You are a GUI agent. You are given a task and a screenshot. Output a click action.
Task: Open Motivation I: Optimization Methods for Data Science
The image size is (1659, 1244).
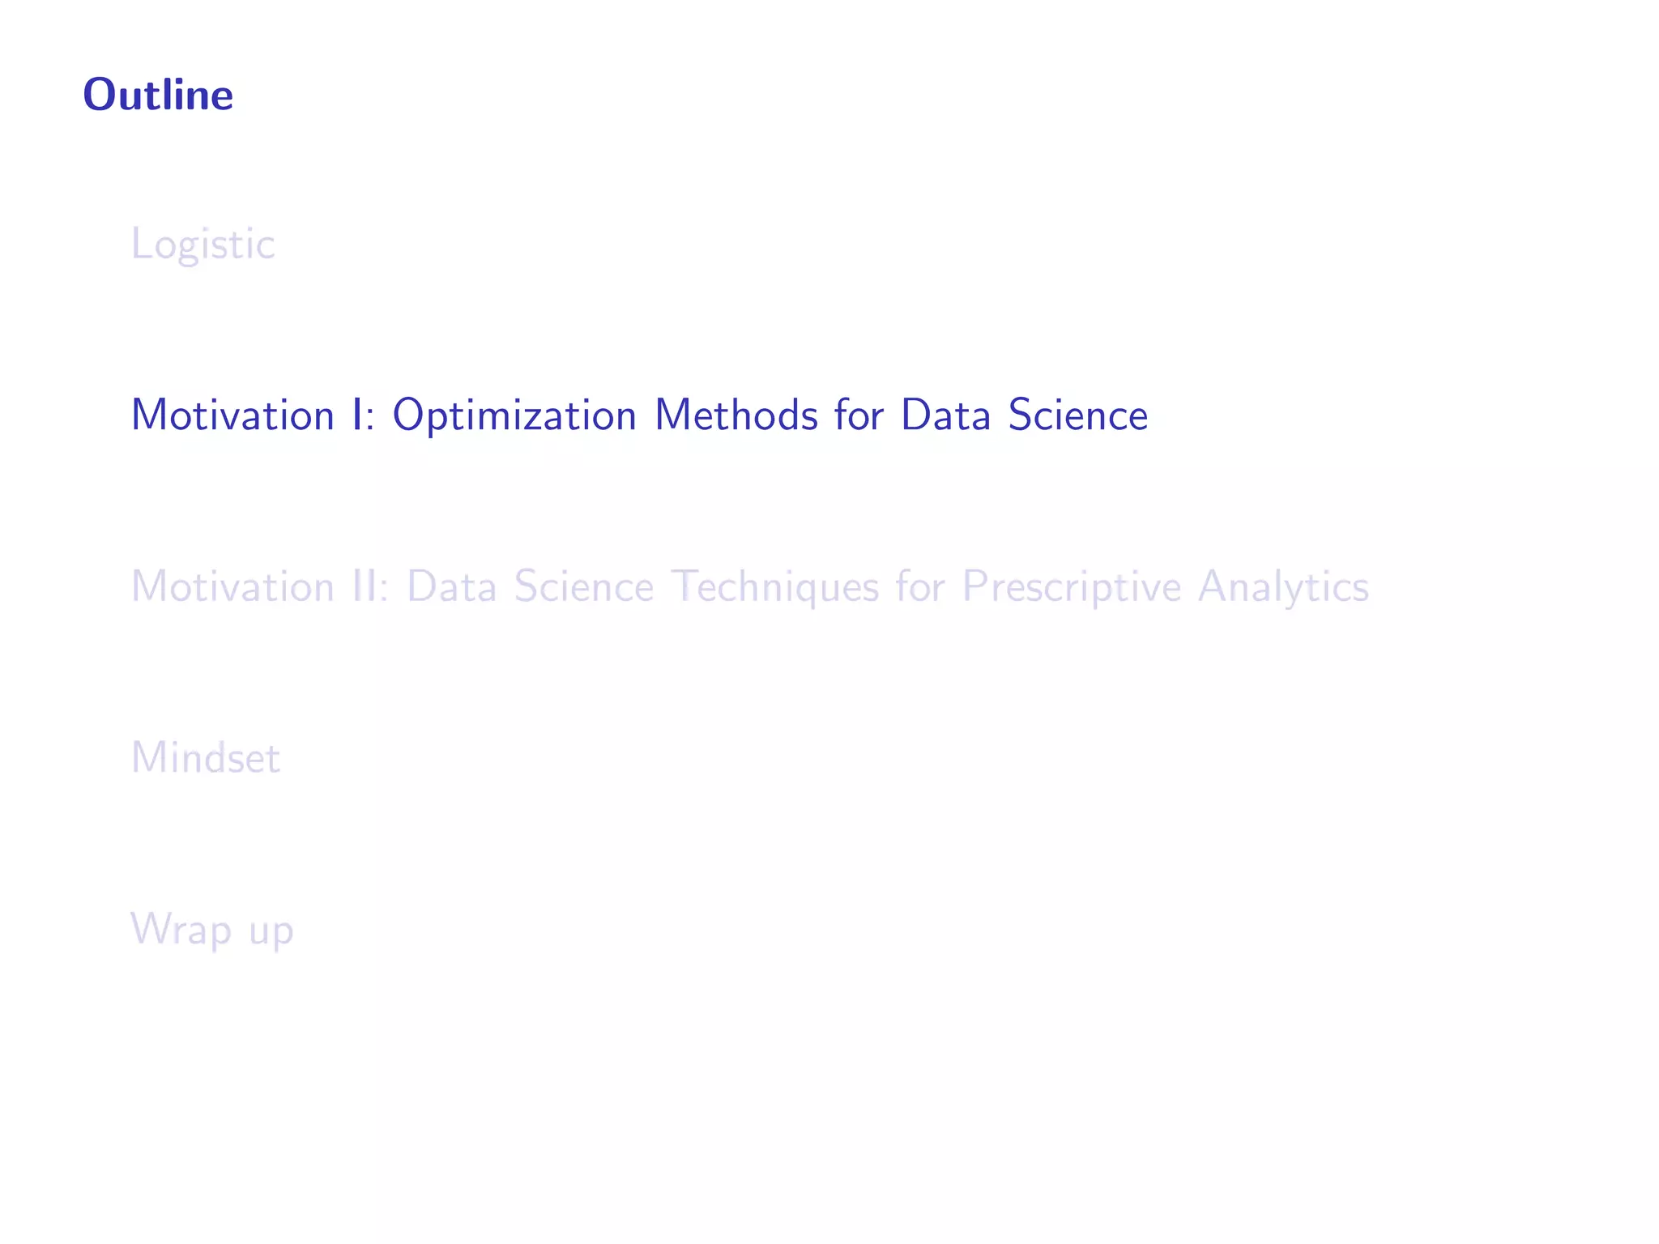point(639,415)
